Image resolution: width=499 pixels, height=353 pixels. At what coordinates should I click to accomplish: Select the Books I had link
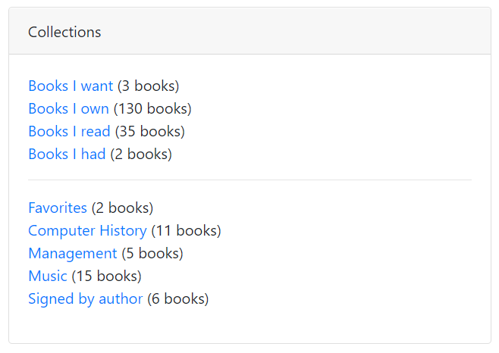point(67,155)
